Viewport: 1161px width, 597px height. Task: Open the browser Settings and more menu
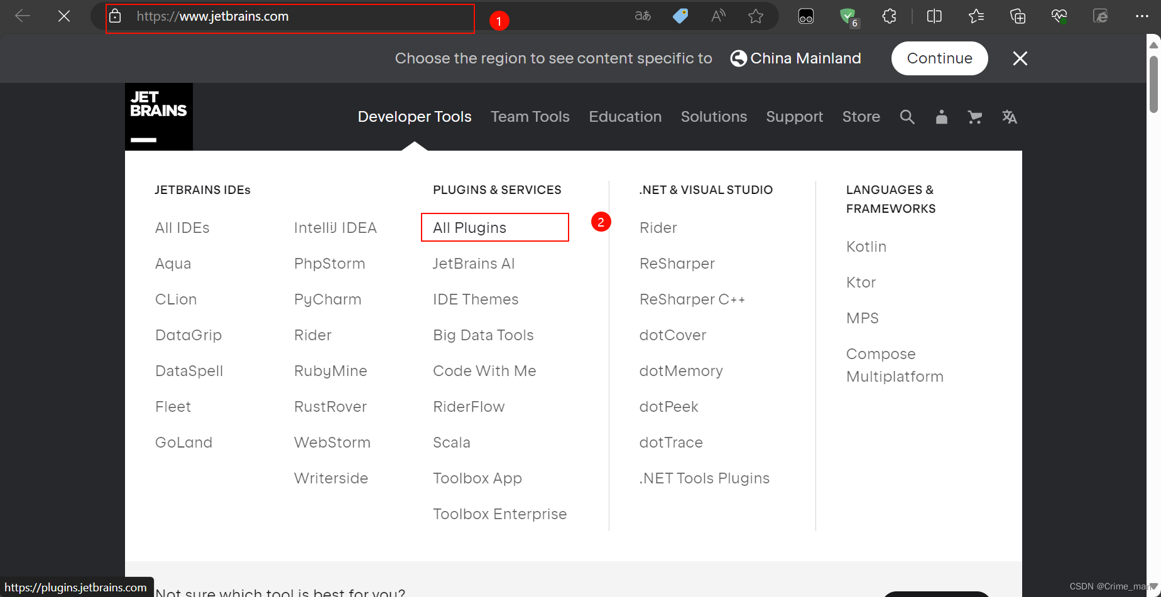tap(1142, 16)
